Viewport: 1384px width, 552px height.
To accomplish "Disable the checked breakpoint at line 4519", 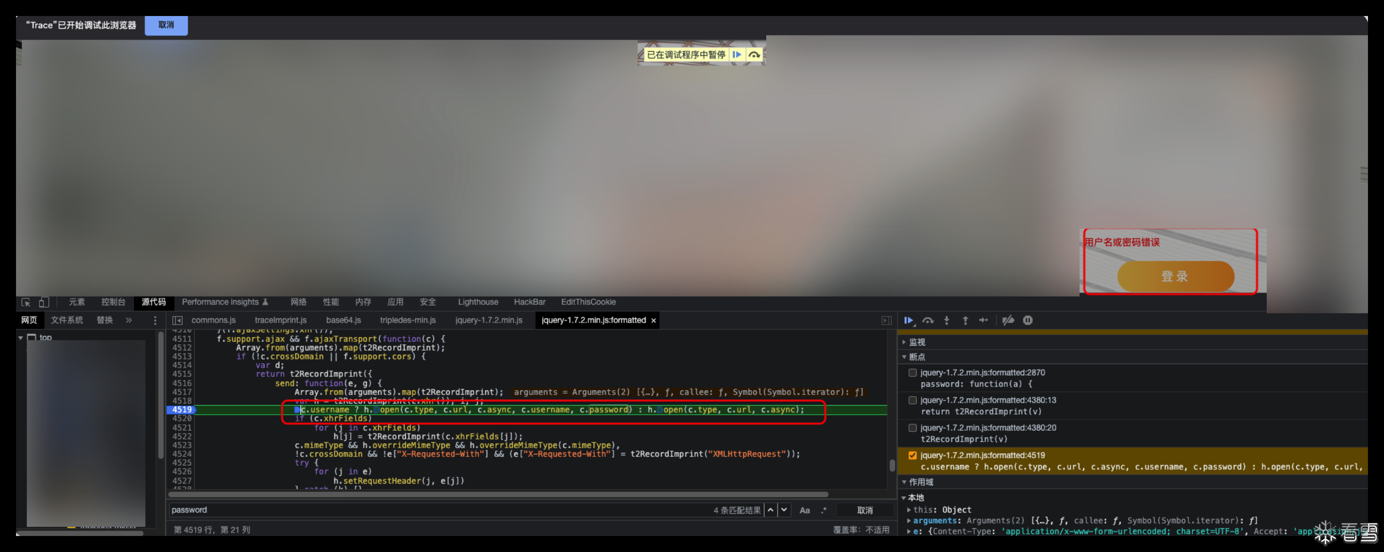I will click(912, 456).
